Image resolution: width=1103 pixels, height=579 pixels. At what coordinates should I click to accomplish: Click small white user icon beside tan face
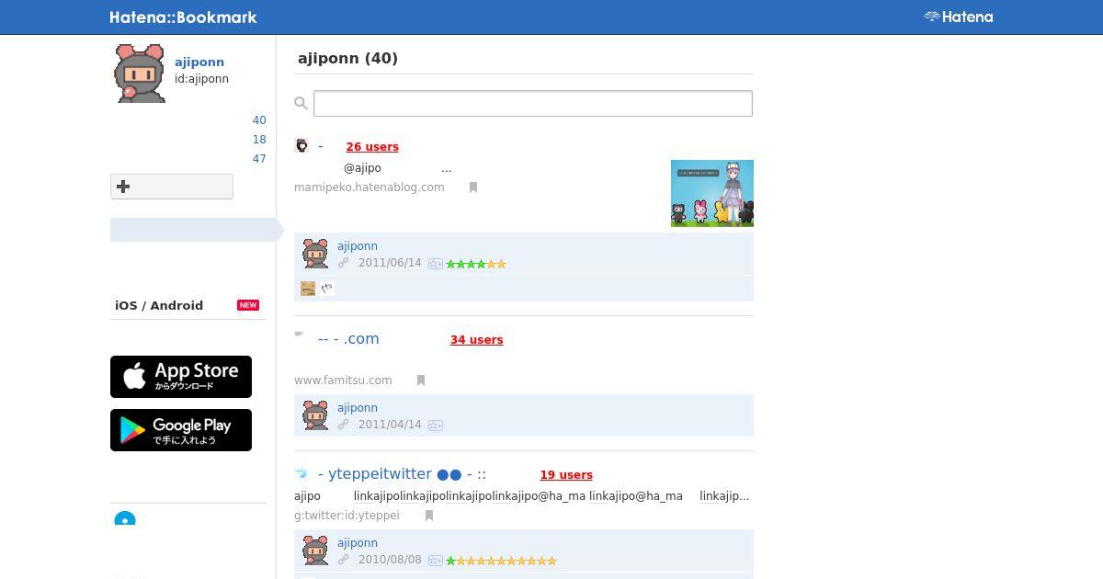(327, 289)
